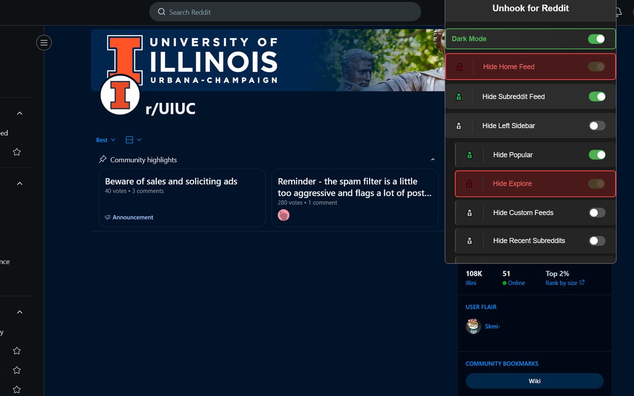This screenshot has width=634, height=396.
Task: Click the Skmi- user flair avatar
Action: [474, 326]
